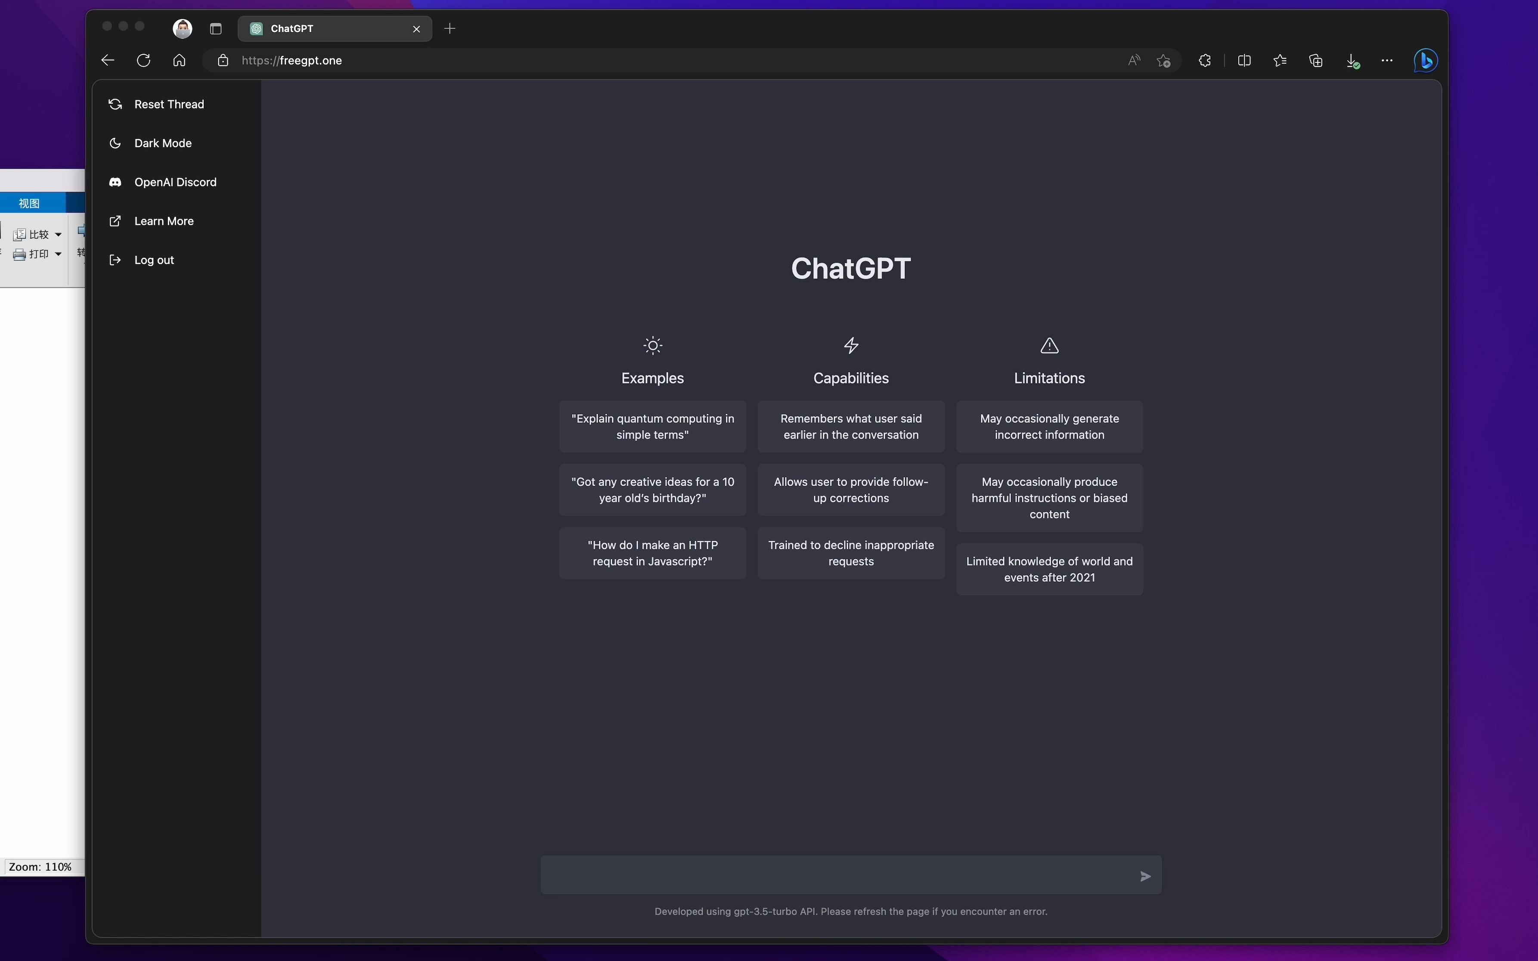Viewport: 1538px width, 961px height.
Task: Click the browser back arrow
Action: tap(107, 60)
